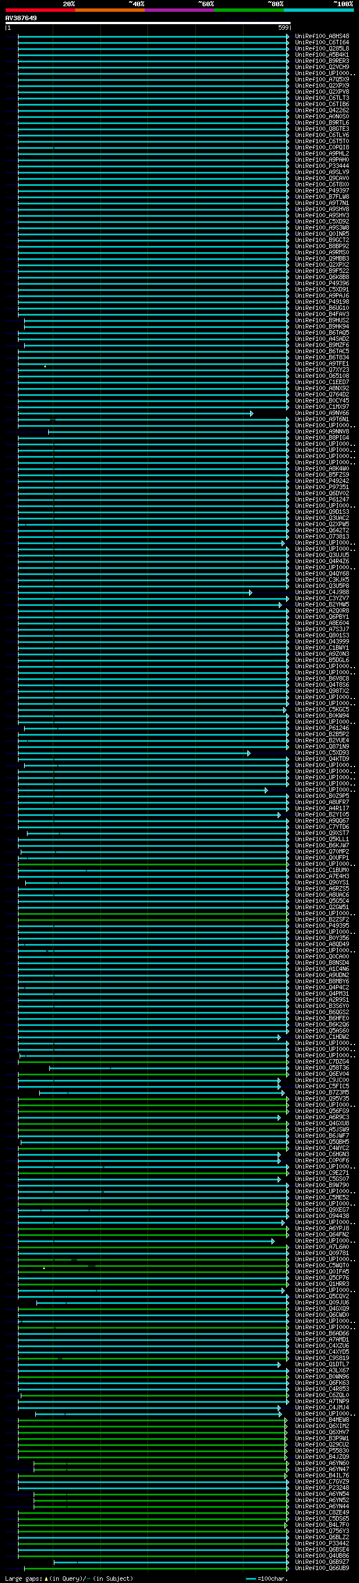Click hit label UniRef100_A9SHV8

pos(321,209)
